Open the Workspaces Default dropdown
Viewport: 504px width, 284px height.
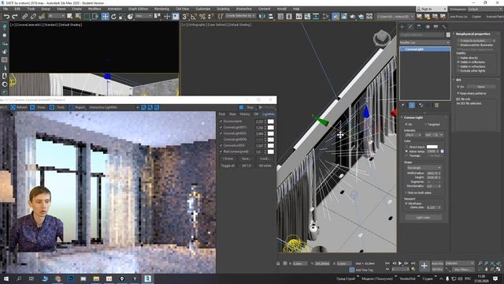pyautogui.click(x=485, y=9)
